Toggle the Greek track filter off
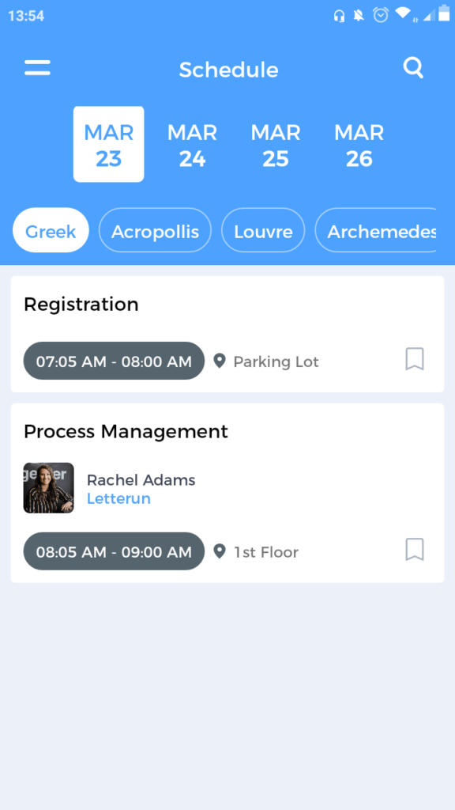Viewport: 455px width, 810px height. point(50,230)
